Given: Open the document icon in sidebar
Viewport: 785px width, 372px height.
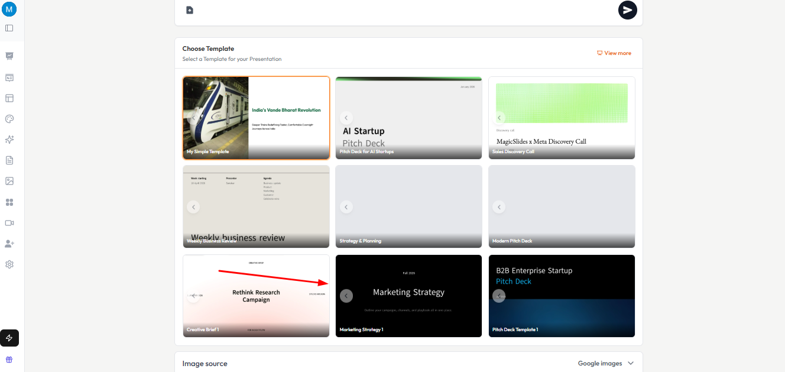Looking at the screenshot, I should coord(9,160).
